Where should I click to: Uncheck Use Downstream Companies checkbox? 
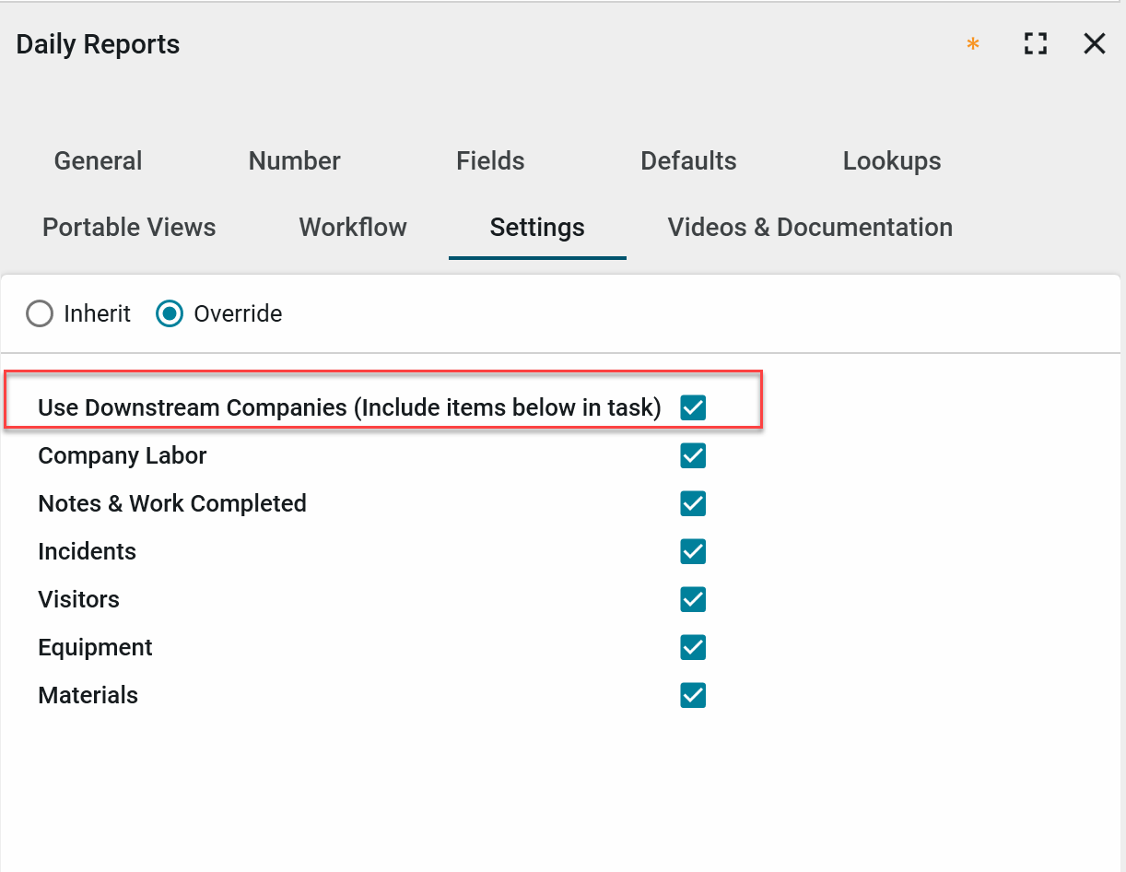coord(693,407)
